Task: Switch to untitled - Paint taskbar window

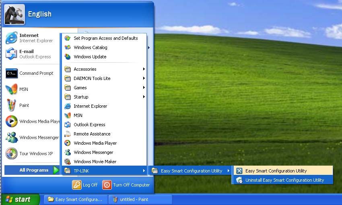Action: click(x=140, y=199)
